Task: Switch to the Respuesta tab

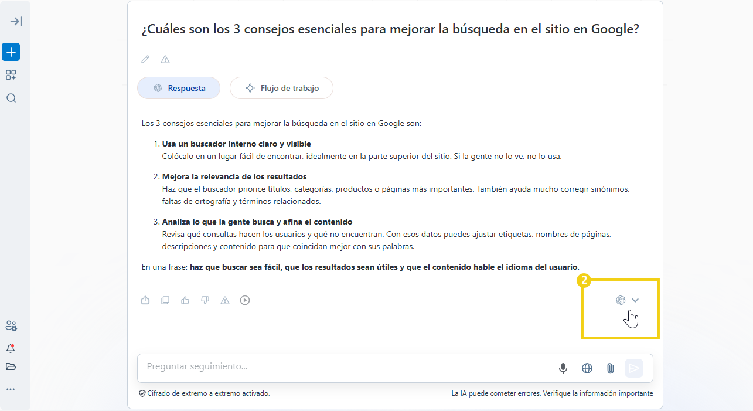Action: 179,88
